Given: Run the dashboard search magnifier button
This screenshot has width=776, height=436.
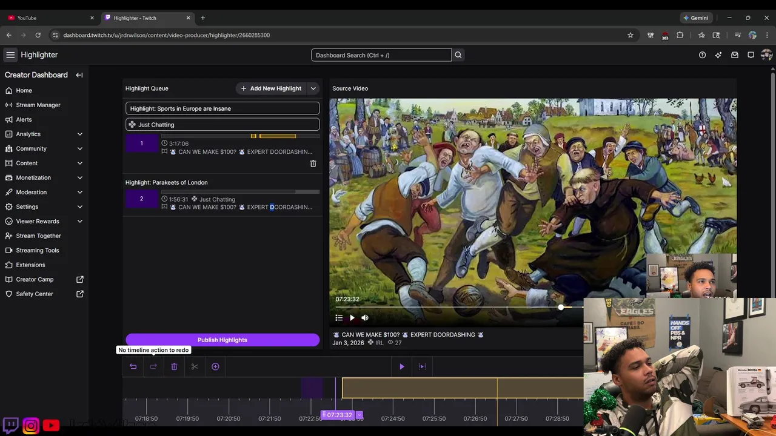Looking at the screenshot, I should (458, 55).
